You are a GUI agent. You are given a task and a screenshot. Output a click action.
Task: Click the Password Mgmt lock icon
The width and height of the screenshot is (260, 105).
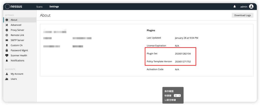tap(7, 50)
